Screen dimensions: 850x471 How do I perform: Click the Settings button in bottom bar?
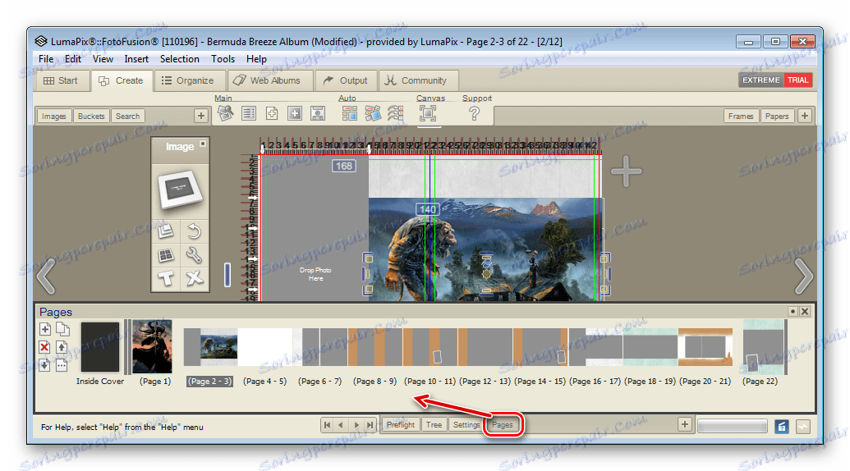[x=466, y=425]
